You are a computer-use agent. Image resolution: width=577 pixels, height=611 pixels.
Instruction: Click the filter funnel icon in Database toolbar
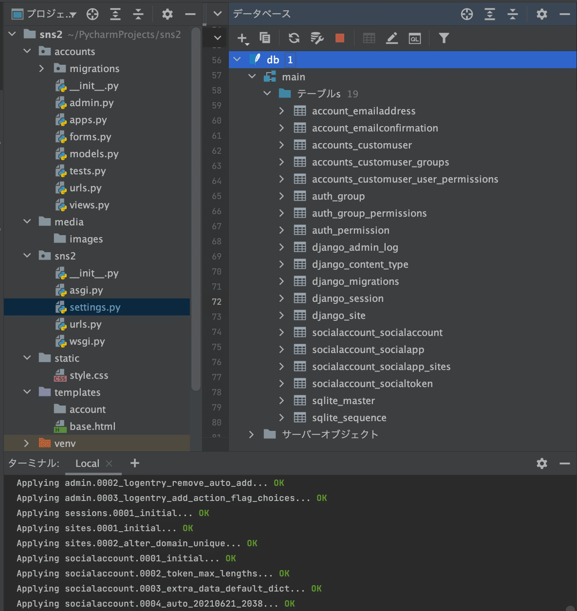tap(444, 38)
